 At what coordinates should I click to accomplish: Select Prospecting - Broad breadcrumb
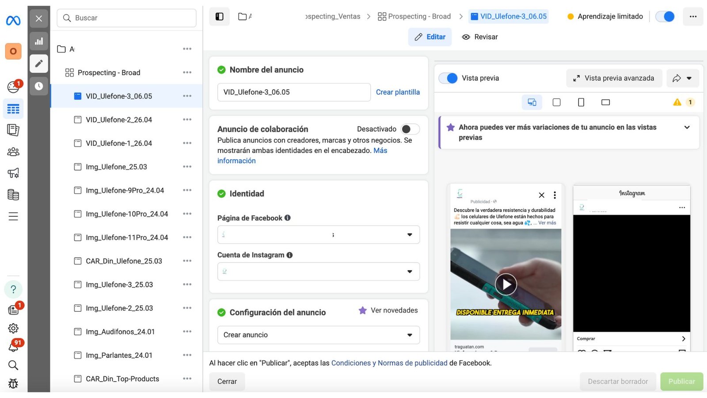click(x=414, y=16)
